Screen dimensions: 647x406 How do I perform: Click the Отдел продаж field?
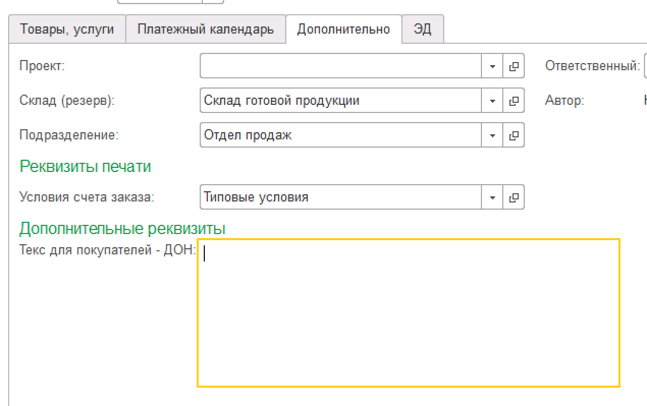(x=340, y=135)
